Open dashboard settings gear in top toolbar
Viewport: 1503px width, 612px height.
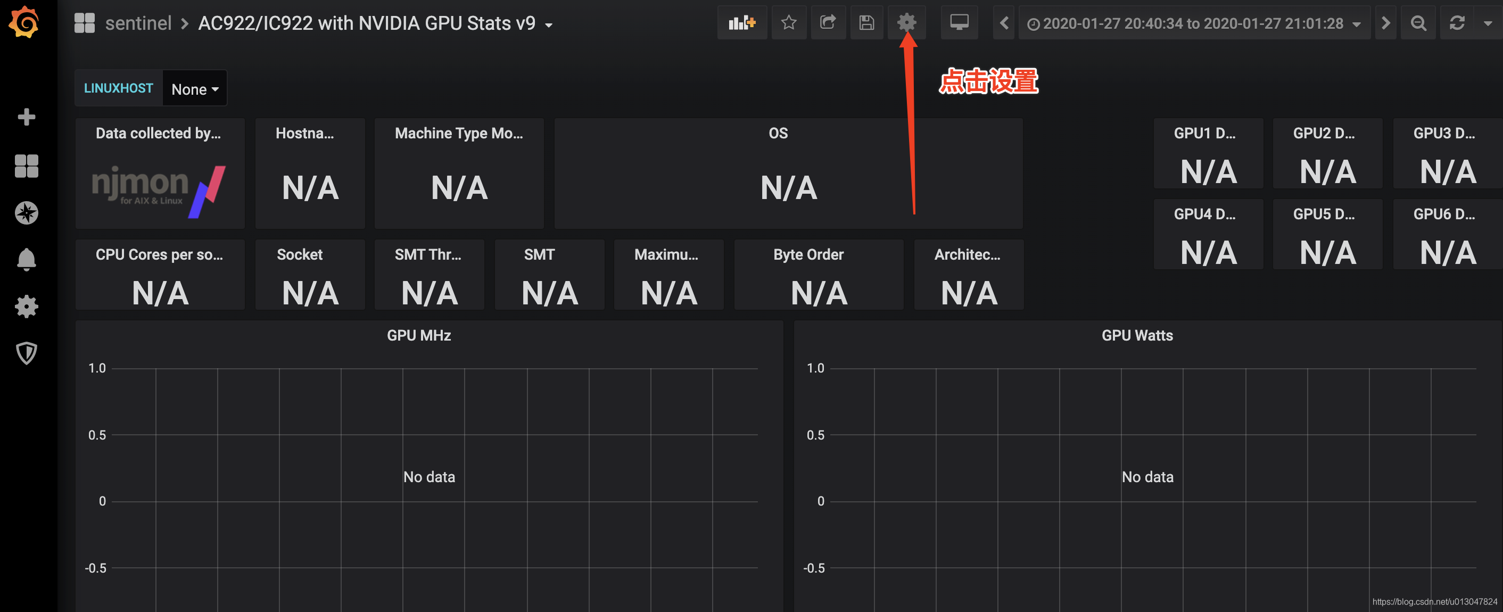(x=906, y=23)
